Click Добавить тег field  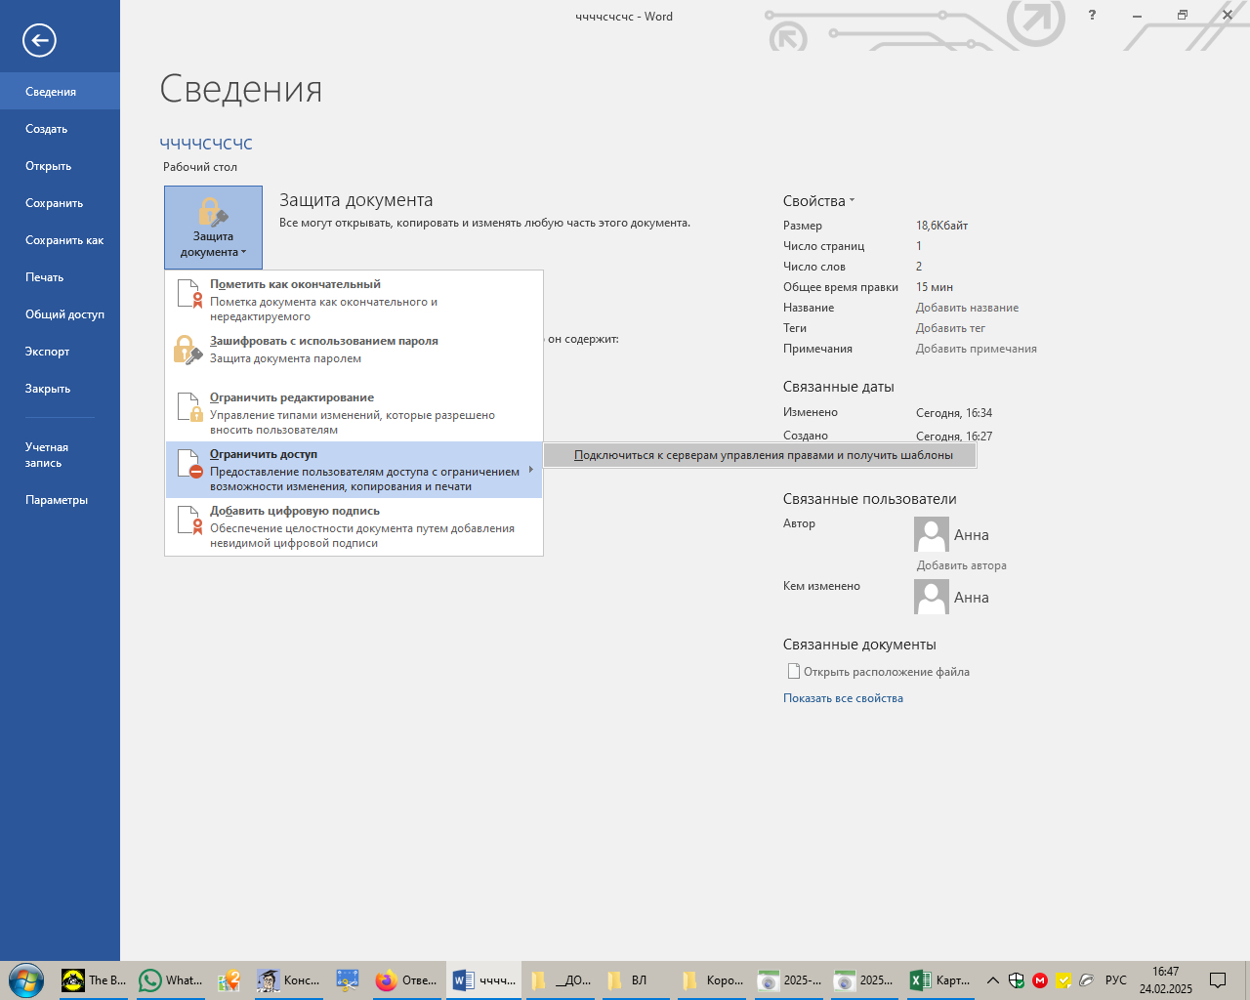950,328
